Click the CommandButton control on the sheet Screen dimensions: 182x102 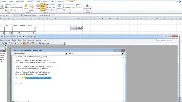click(76, 28)
